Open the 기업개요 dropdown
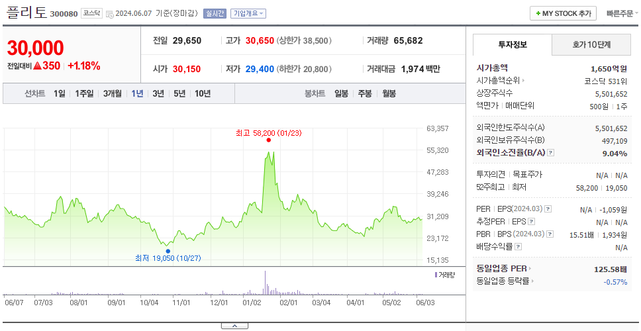The image size is (641, 331). (x=248, y=13)
